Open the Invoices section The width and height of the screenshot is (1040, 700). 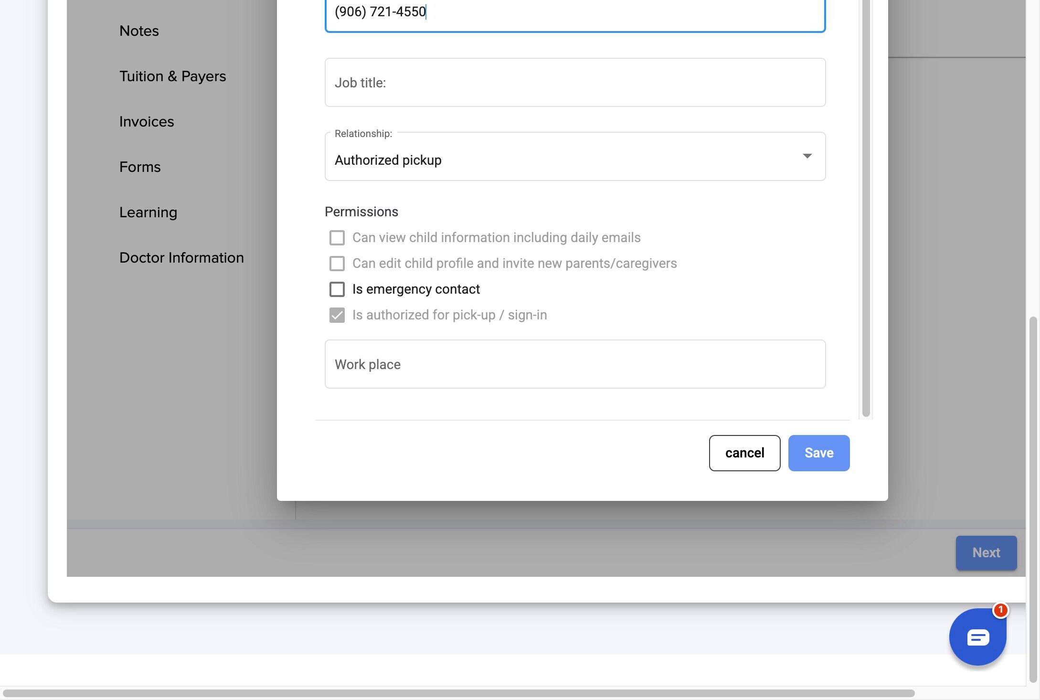[x=147, y=122]
